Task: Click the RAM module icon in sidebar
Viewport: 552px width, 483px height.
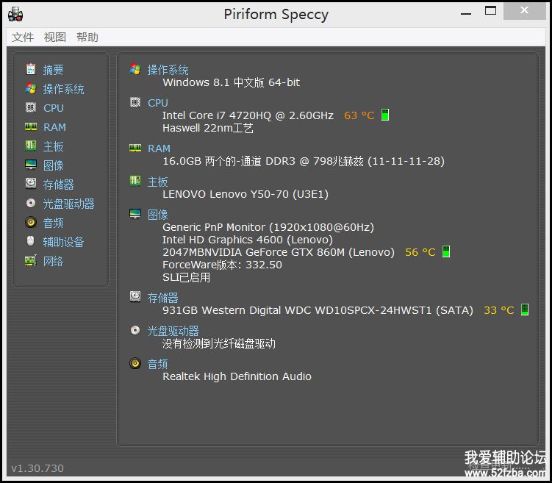Action: coord(31,126)
